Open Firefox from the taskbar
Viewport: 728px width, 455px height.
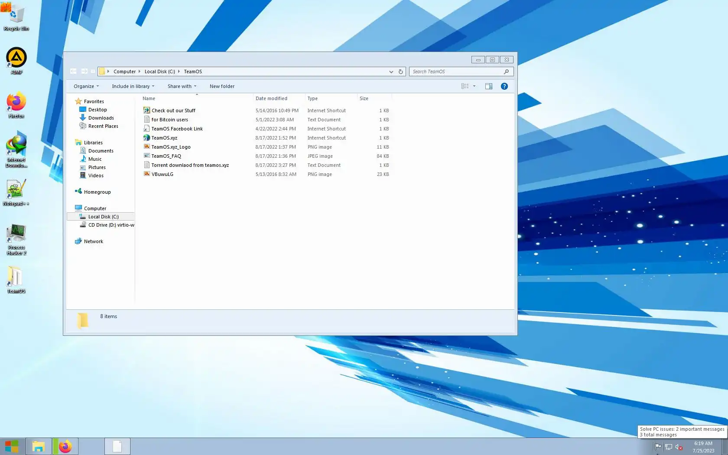[65, 446]
